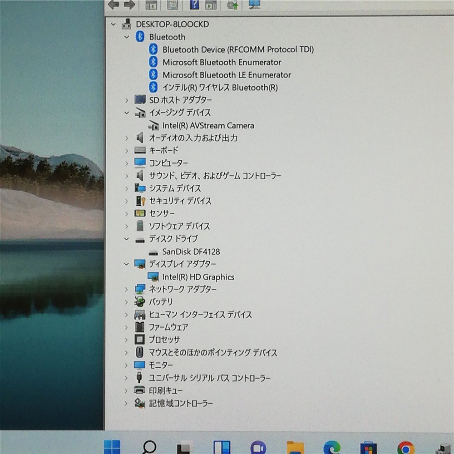Image resolution: width=454 pixels, height=454 pixels.
Task: Select SanDisk DF4128 disk drive
Action: click(191, 252)
